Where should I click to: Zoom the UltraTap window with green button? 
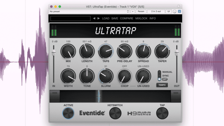(x=60, y=7)
